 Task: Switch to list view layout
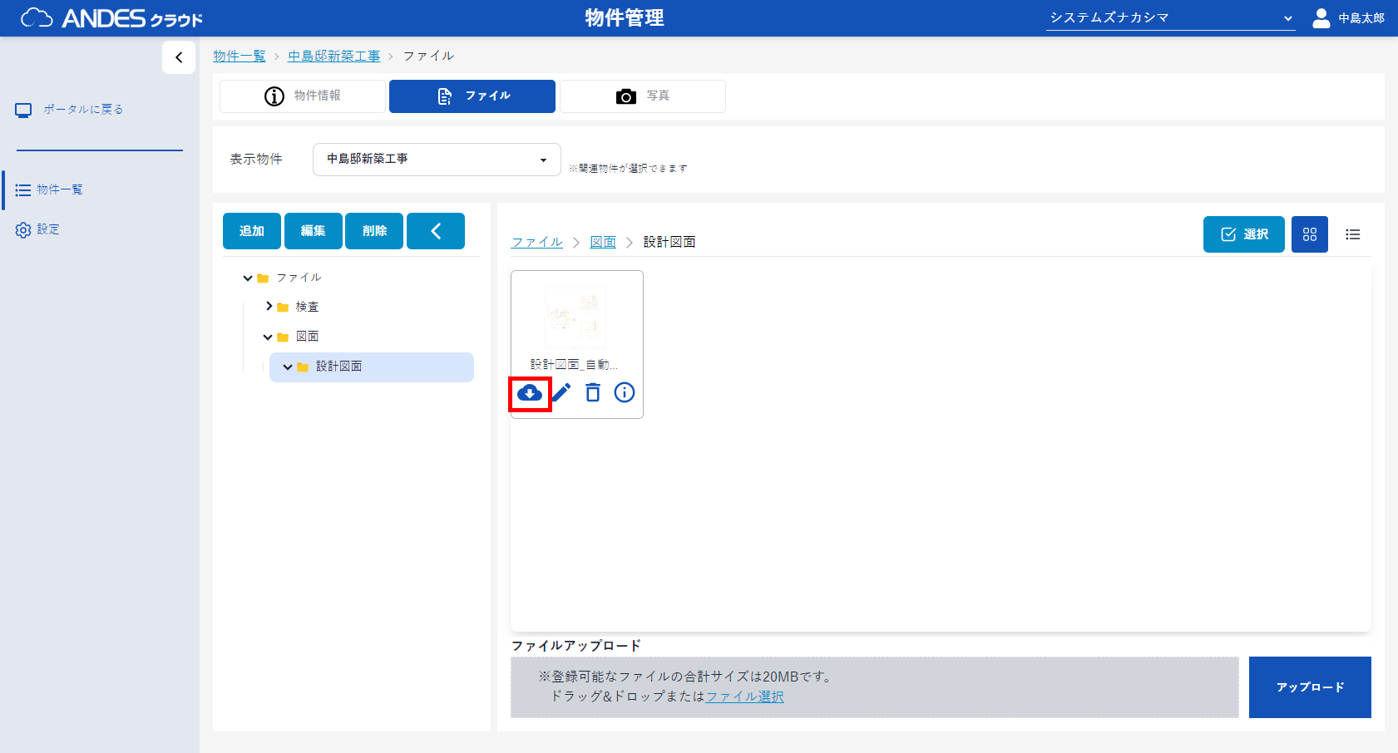point(1352,234)
